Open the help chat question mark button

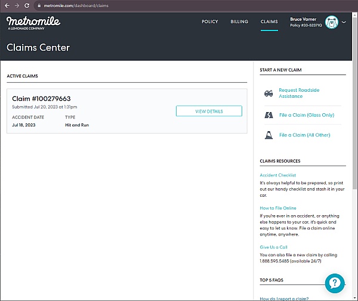(335, 283)
